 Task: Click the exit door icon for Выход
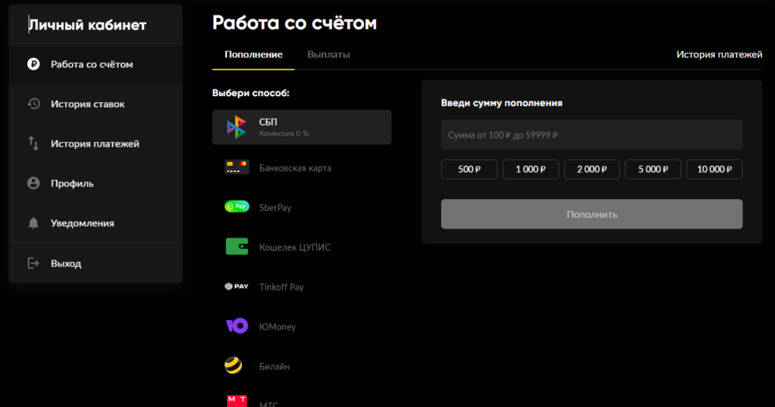[x=33, y=263]
